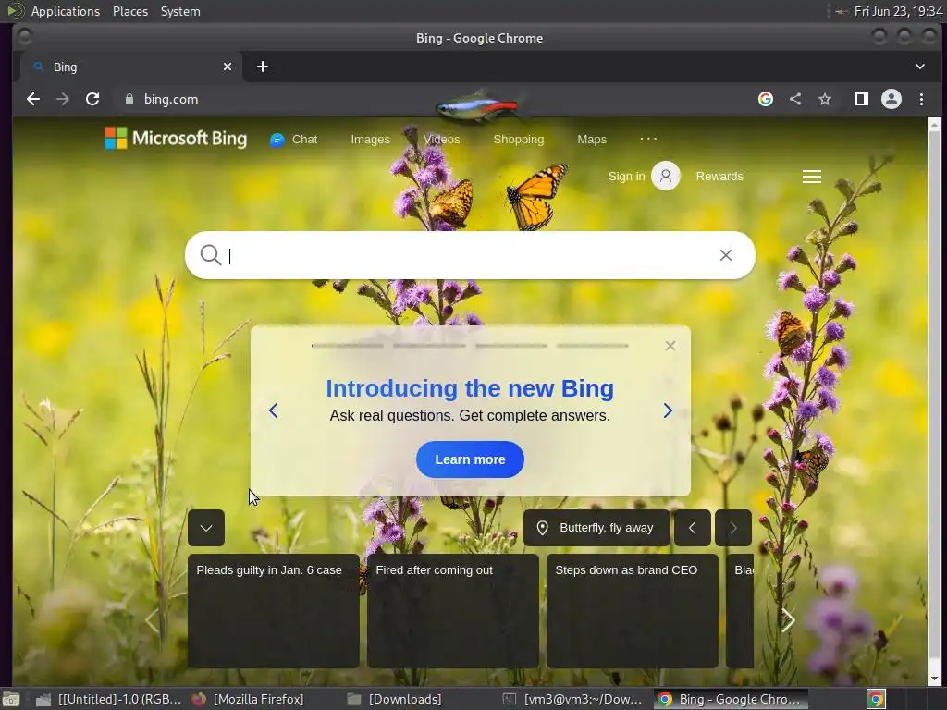Switch to Mozilla Firefox in taskbar
Image resolution: width=947 pixels, height=710 pixels.
click(249, 699)
